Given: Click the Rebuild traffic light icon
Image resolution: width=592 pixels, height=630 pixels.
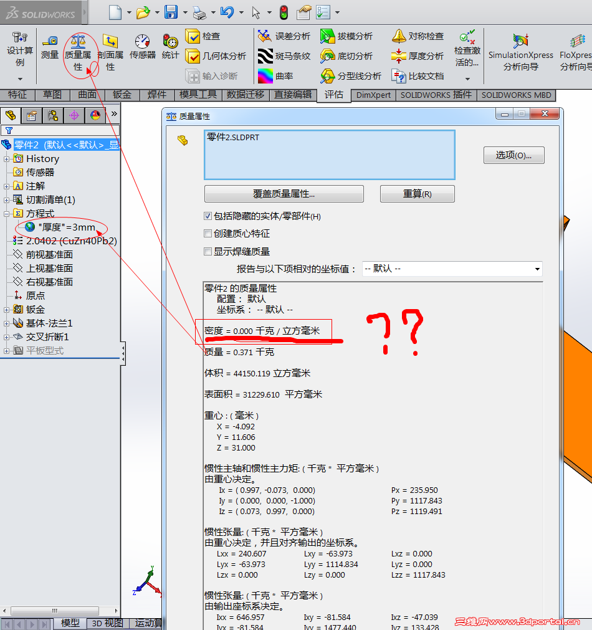Looking at the screenshot, I should click(x=284, y=12).
